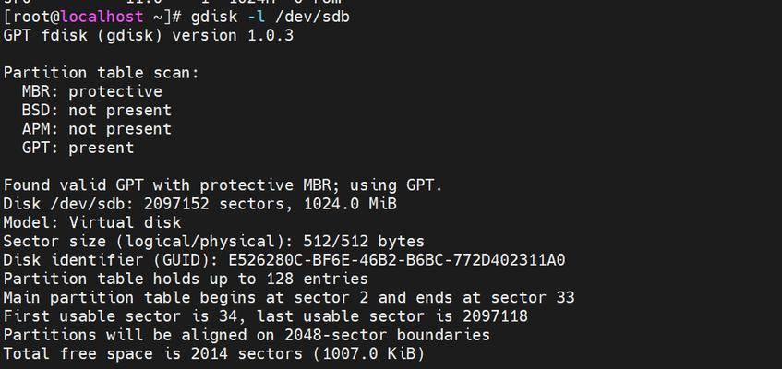782x369 pixels.
Task: Click the APM: not present line
Action: click(97, 129)
